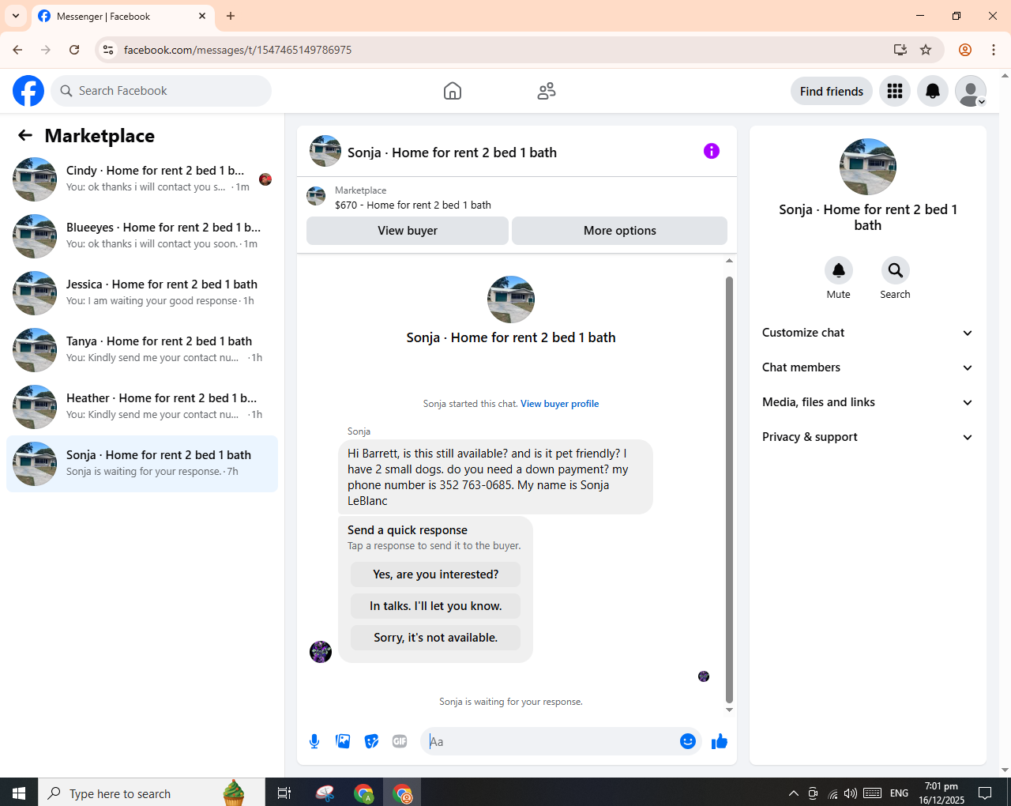The width and height of the screenshot is (1011, 806).
Task: Click Windows taskbar search box
Action: 152,793
